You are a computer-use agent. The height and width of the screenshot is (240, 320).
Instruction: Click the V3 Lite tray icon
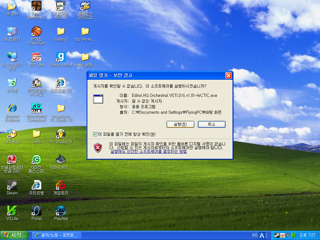point(294,235)
